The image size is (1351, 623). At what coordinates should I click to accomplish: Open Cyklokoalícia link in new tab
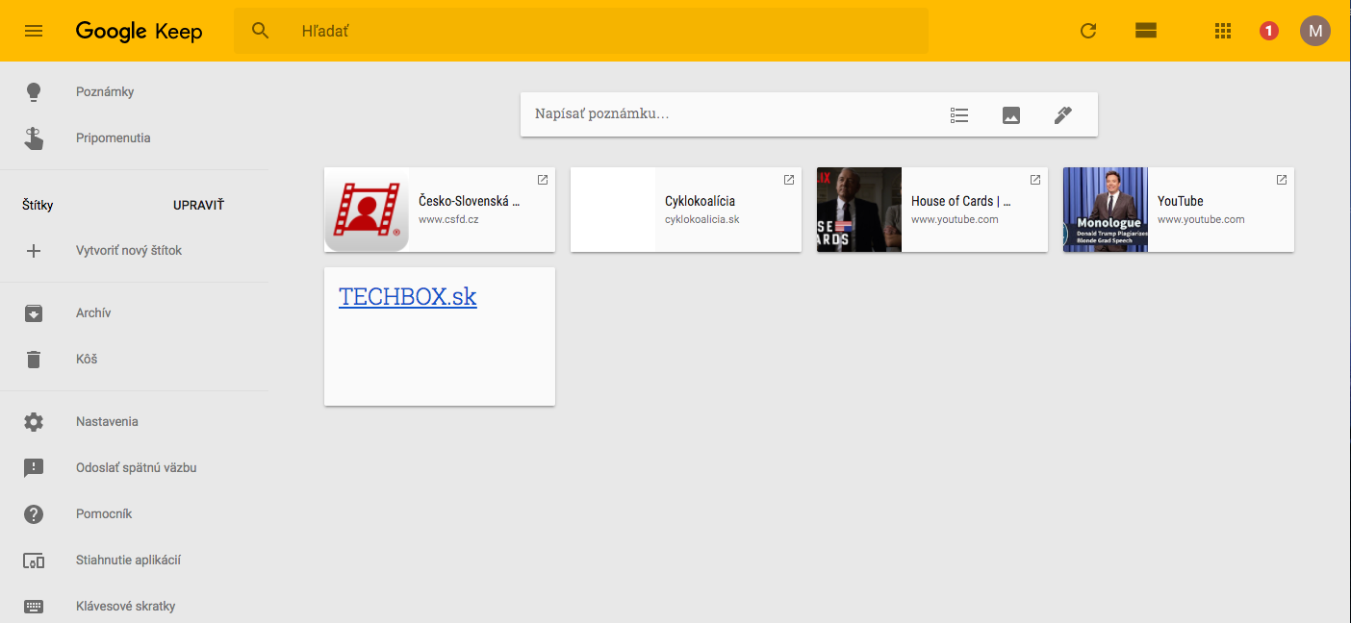point(789,180)
